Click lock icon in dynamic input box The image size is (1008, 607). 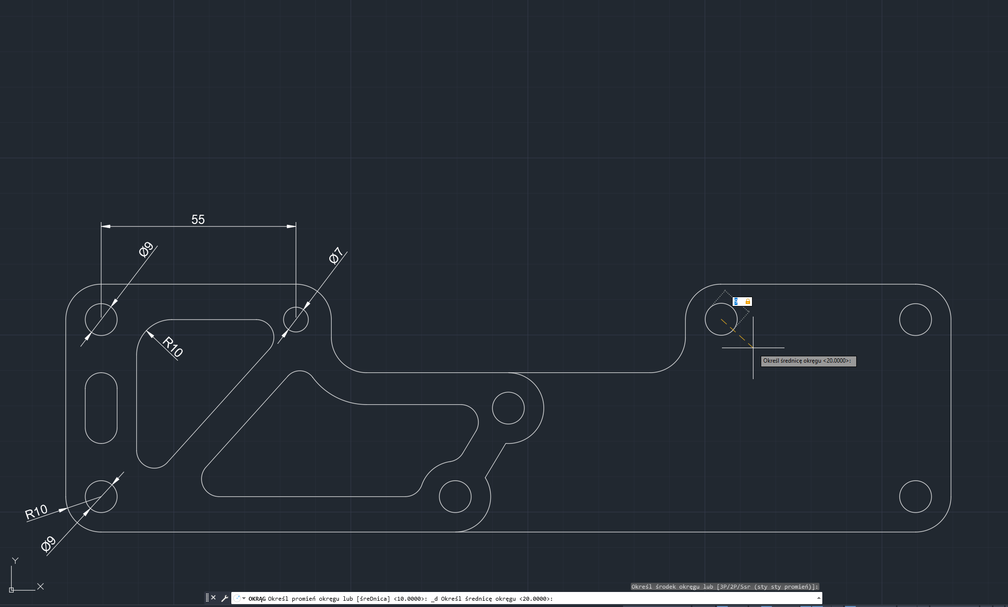(x=748, y=302)
